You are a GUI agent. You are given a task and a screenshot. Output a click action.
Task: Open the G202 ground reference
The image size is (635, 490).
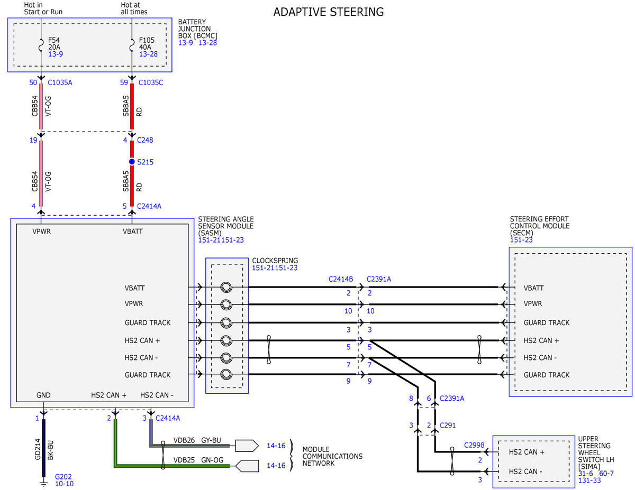click(x=65, y=476)
